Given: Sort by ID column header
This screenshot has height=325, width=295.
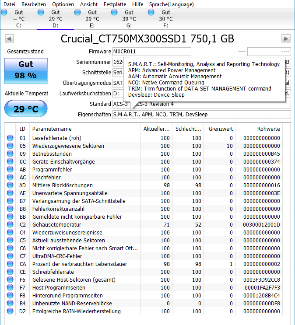Looking at the screenshot, I should tap(22, 129).
